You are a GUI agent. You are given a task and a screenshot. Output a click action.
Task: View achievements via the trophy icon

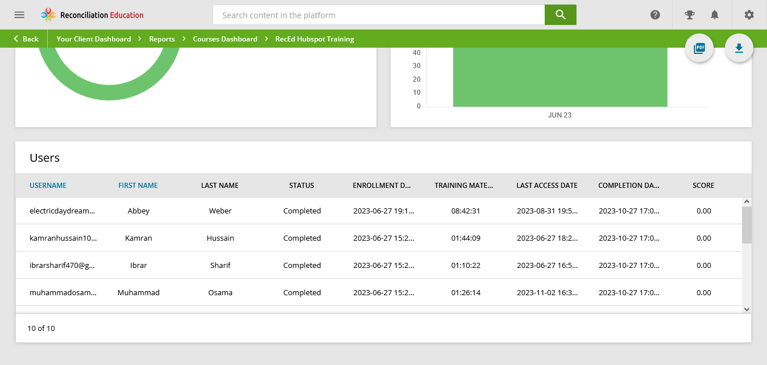click(689, 15)
